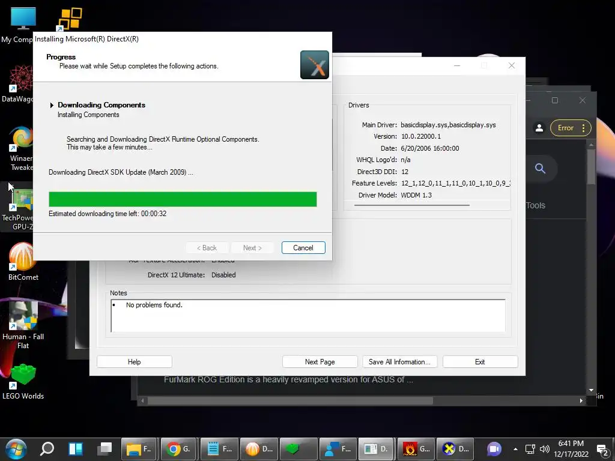This screenshot has height=461, width=615.
Task: Click the Tools link in the Chrome page
Action: coord(536,205)
